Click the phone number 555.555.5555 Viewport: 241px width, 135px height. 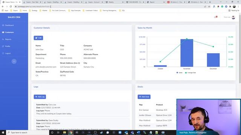coord(66,58)
